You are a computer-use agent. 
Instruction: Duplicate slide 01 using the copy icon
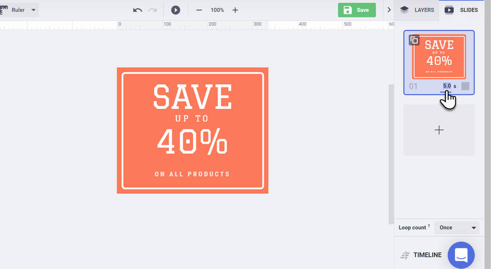tap(414, 40)
